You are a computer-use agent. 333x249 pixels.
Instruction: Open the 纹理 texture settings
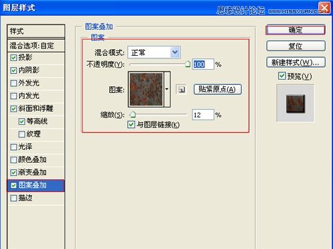click(33, 134)
